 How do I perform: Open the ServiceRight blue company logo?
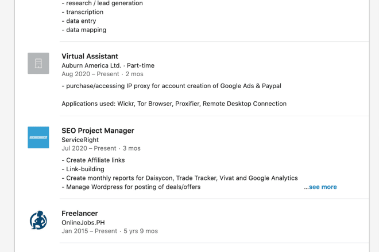pos(38,137)
